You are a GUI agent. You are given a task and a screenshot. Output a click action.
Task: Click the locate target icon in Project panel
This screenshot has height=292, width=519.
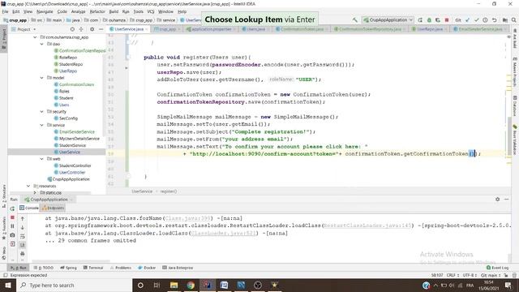72,29
